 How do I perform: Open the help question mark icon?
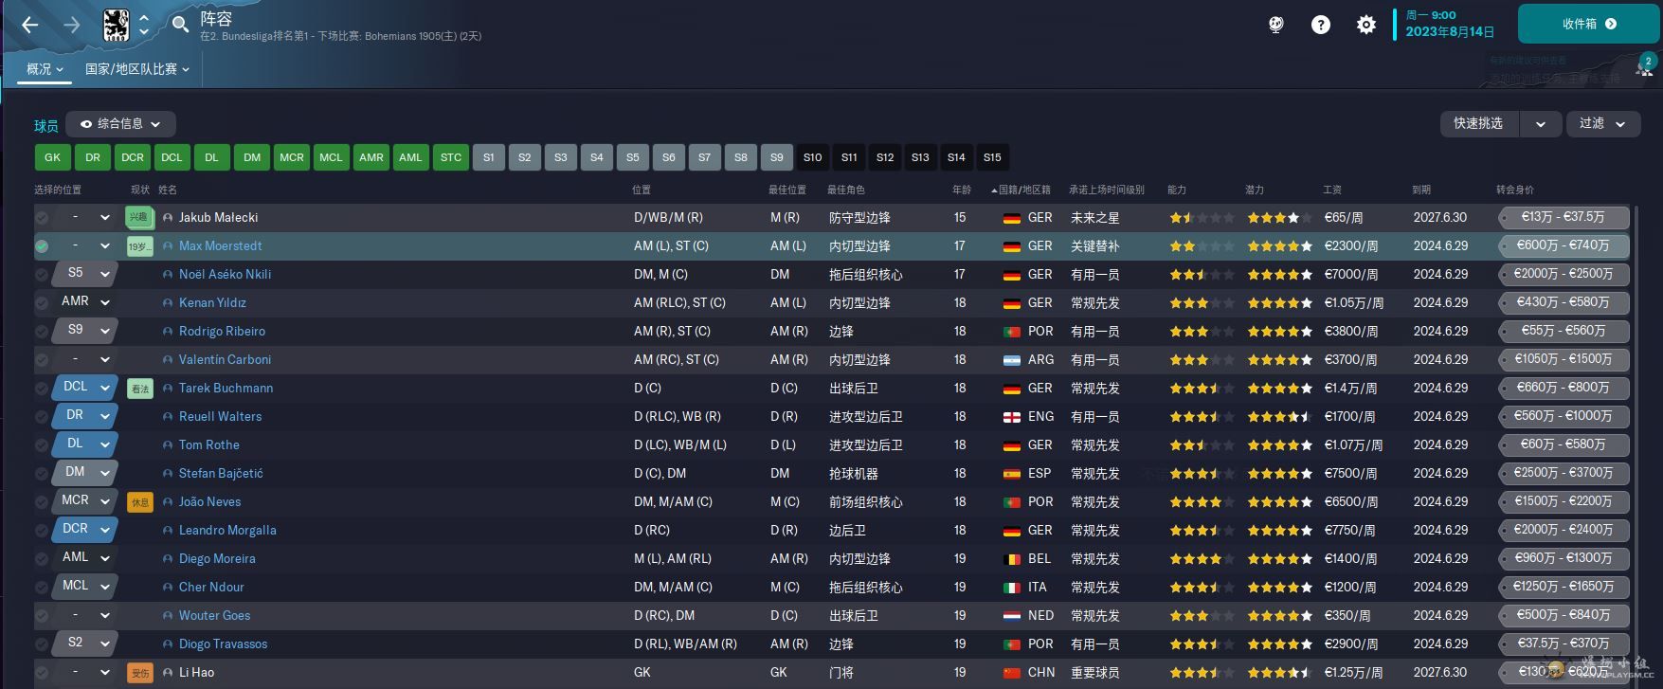click(1320, 26)
